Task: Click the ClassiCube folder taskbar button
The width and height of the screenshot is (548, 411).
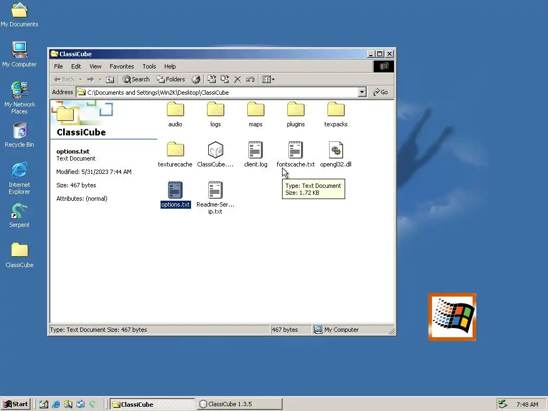Action: pyautogui.click(x=153, y=404)
